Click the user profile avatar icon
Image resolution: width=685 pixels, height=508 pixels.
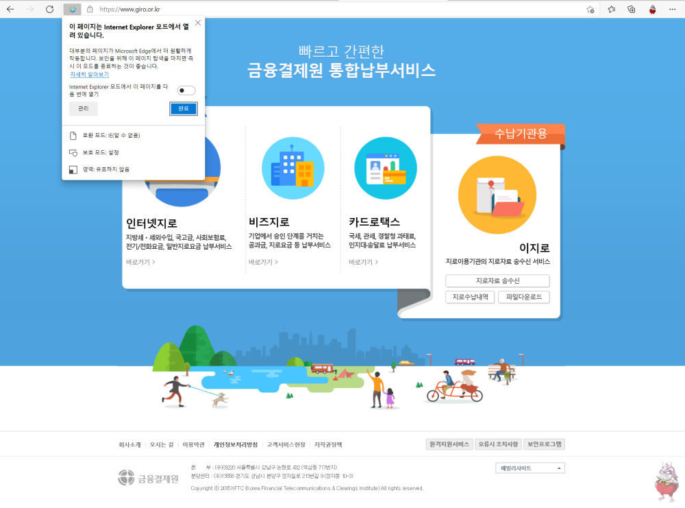coord(652,9)
